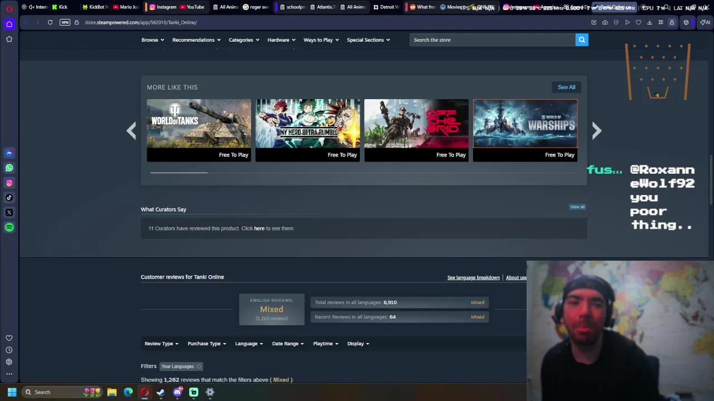Open the Display filter dropdown
The width and height of the screenshot is (714, 401).
358,344
